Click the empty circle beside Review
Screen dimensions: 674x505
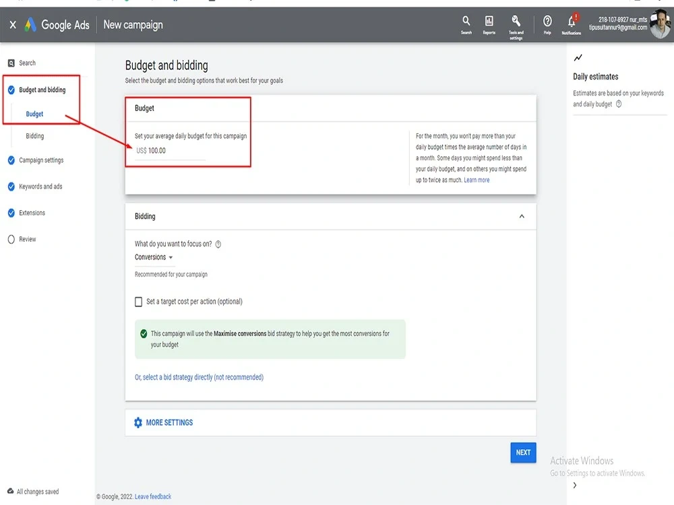tap(11, 239)
